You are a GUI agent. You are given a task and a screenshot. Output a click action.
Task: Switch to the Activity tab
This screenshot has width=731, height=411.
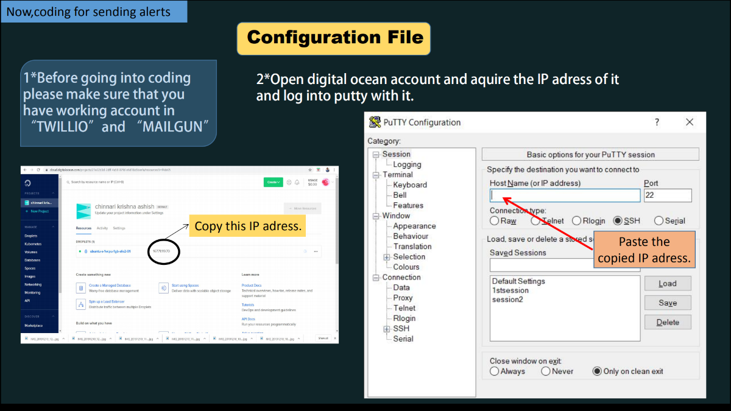tap(102, 228)
